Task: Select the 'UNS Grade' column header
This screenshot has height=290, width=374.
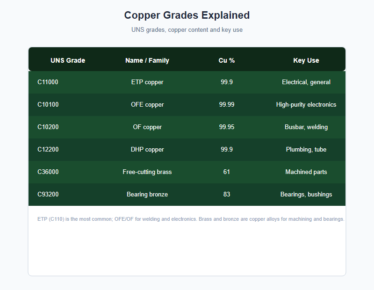Action: click(68, 60)
